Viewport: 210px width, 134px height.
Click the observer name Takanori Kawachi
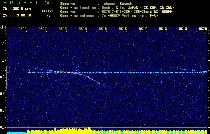[118, 4]
